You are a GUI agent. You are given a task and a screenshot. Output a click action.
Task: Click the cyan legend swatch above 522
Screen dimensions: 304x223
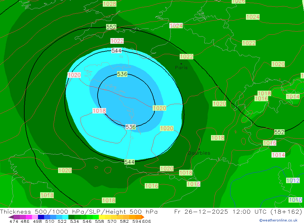(65, 217)
